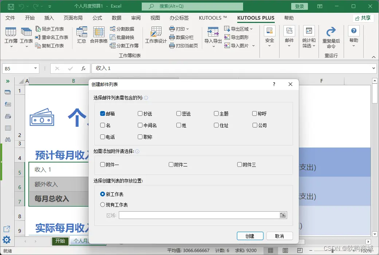Click the gear settings icon in left pane
The image size is (379, 255).
pyautogui.click(x=7, y=240)
